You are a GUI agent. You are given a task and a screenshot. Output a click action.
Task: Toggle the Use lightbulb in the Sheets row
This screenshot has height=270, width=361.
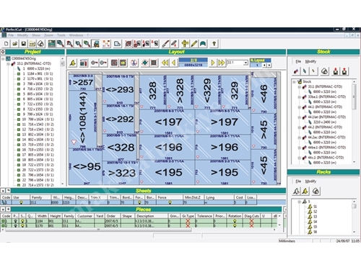point(21,202)
